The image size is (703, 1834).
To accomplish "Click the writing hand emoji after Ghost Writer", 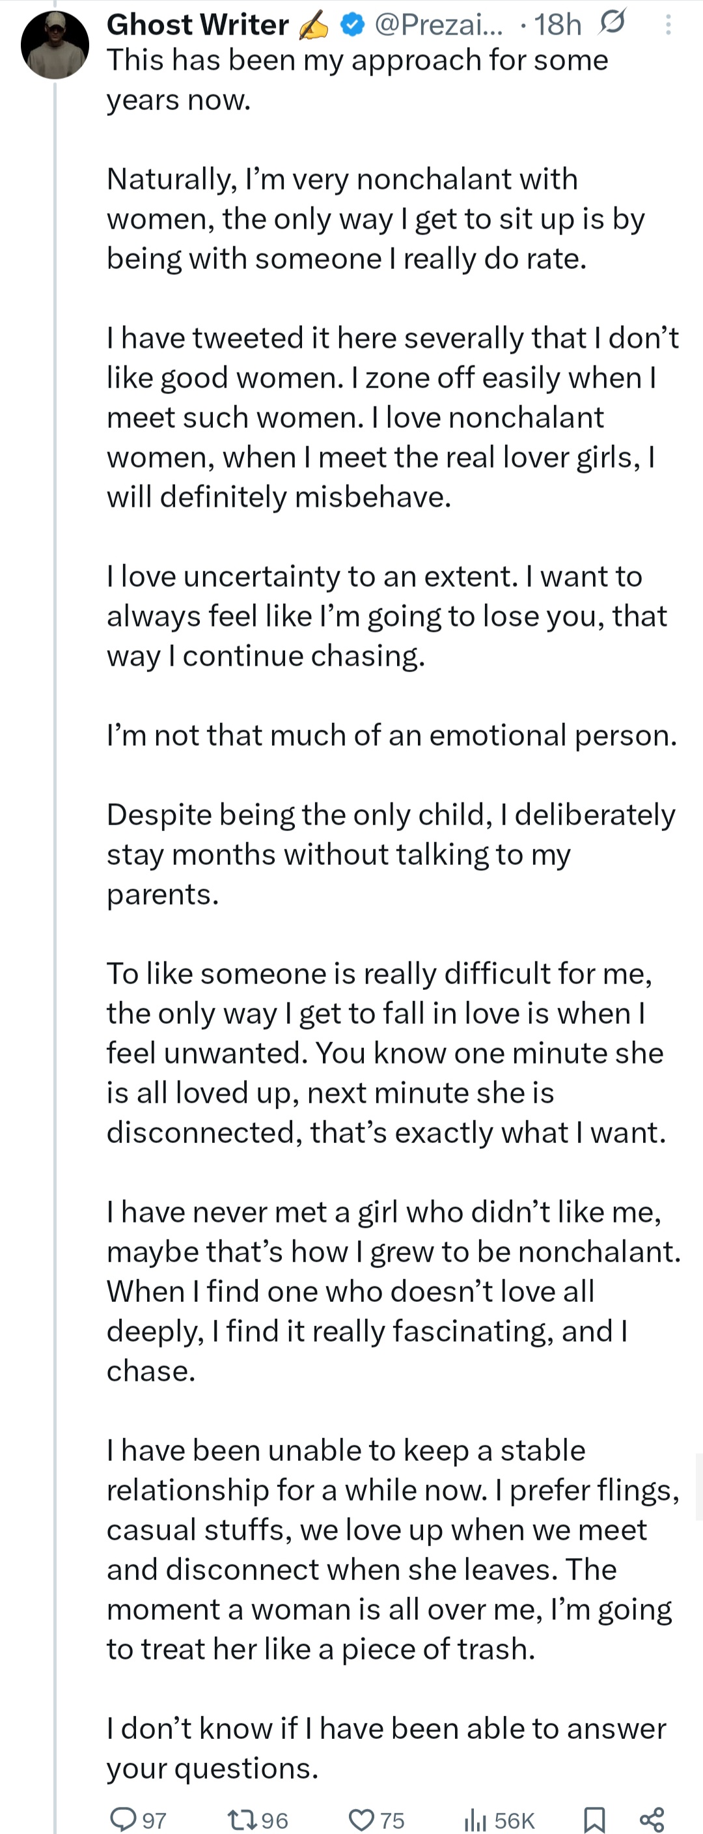I will pos(314,25).
